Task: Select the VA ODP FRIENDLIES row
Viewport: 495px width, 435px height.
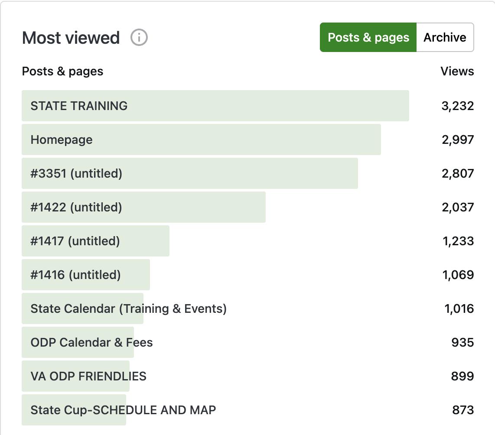Action: tap(88, 376)
